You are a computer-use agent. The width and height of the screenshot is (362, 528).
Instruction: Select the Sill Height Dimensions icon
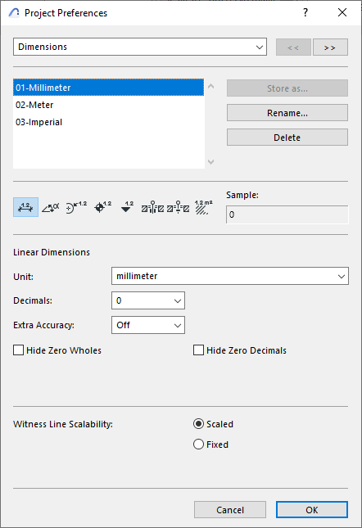[179, 207]
